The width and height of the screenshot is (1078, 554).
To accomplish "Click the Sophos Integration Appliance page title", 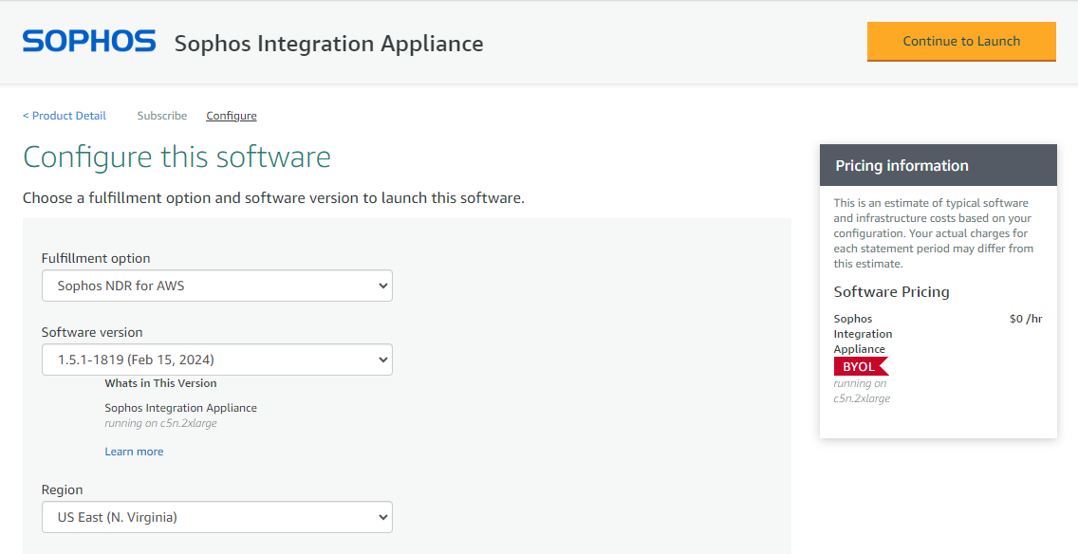I will (328, 44).
